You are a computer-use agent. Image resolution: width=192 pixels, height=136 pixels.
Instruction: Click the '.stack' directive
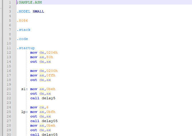(x=24, y=30)
